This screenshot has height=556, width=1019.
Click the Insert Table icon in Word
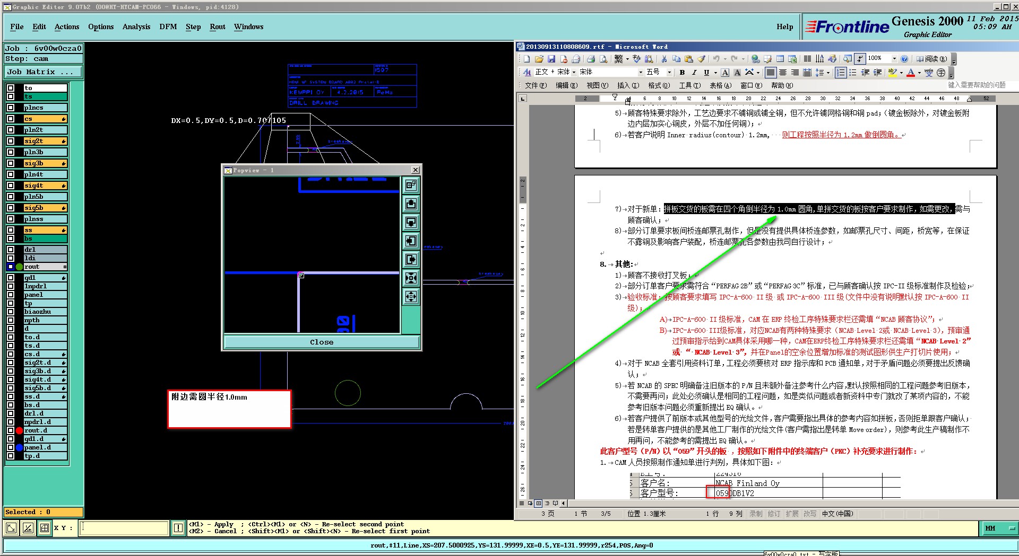pos(780,59)
